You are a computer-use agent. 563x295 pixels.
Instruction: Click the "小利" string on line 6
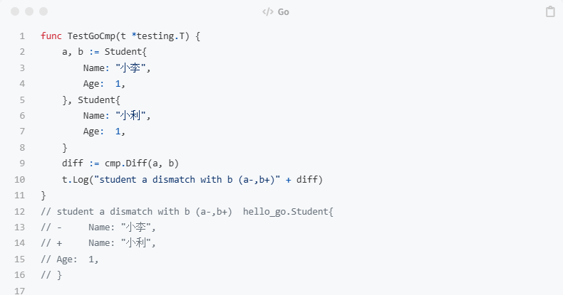coord(132,115)
